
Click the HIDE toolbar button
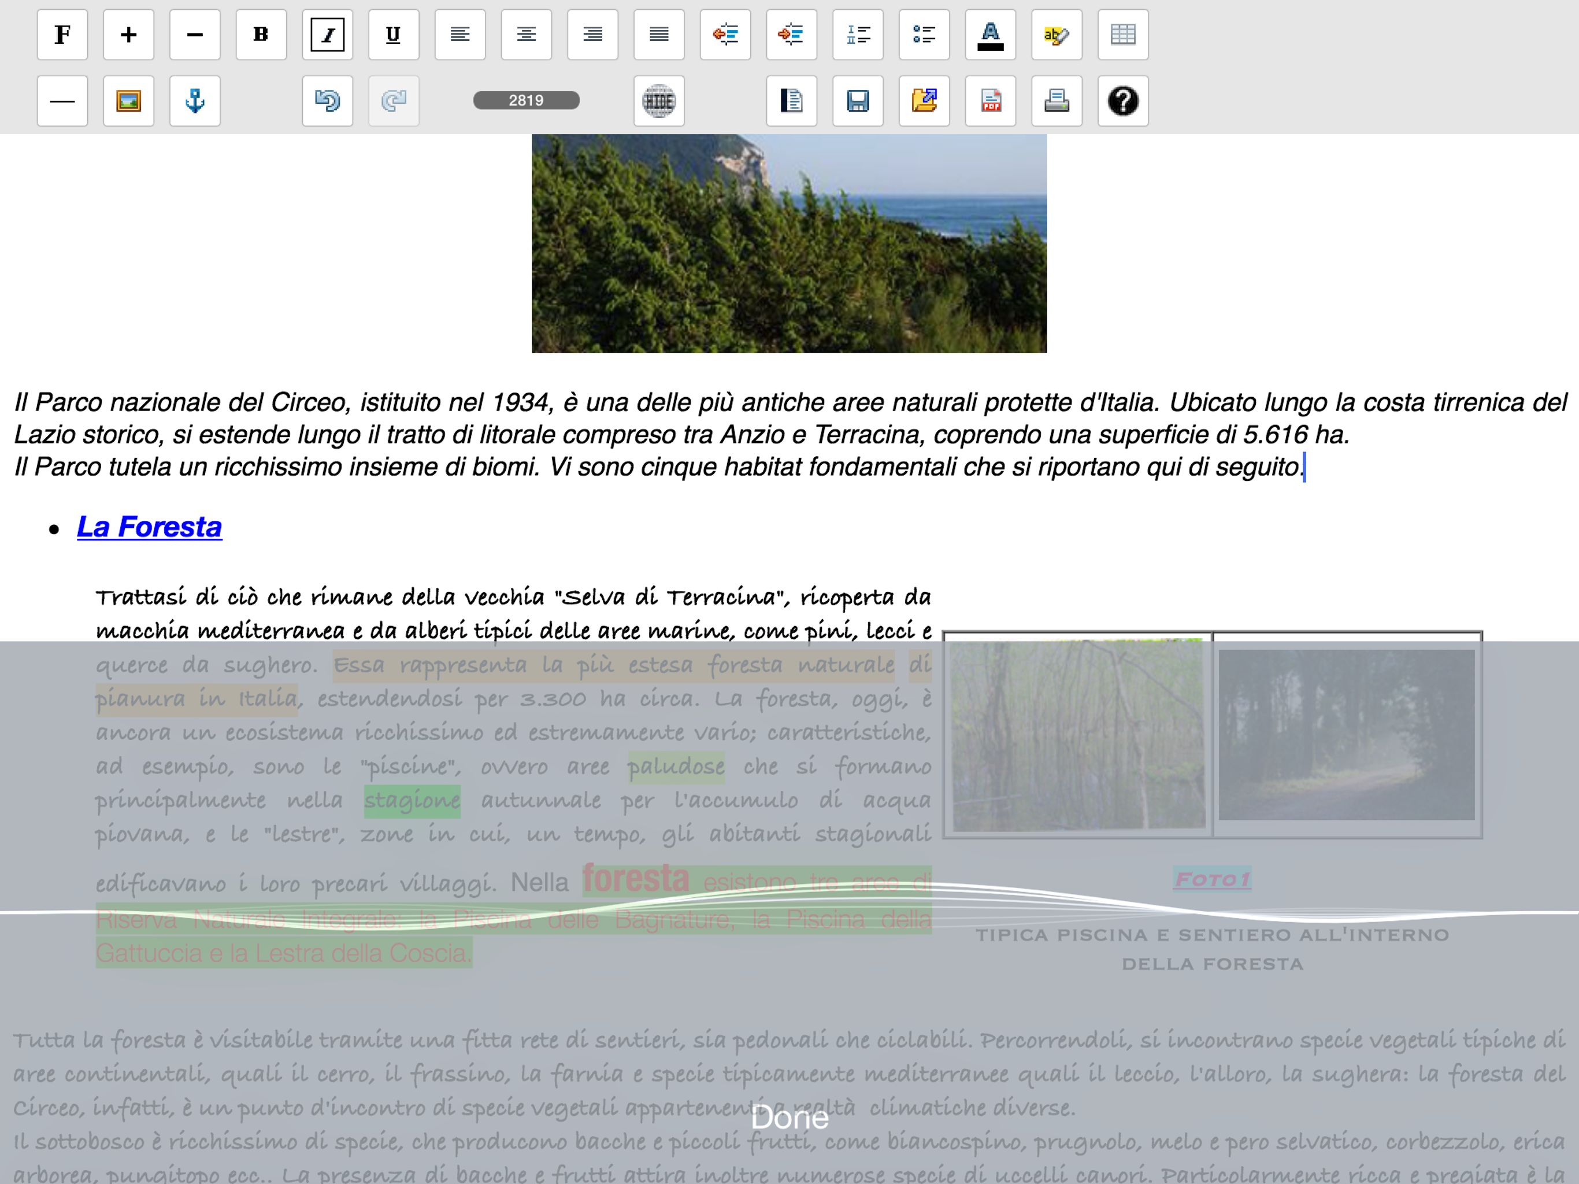(x=659, y=101)
